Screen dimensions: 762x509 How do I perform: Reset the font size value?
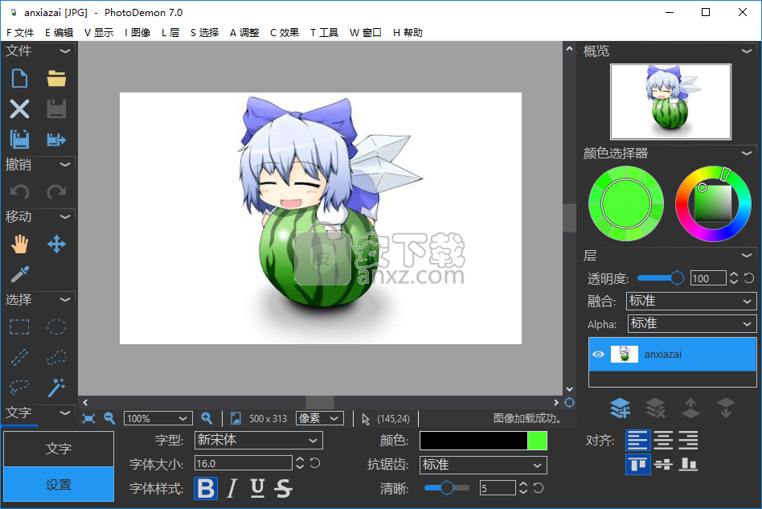pyautogui.click(x=315, y=463)
